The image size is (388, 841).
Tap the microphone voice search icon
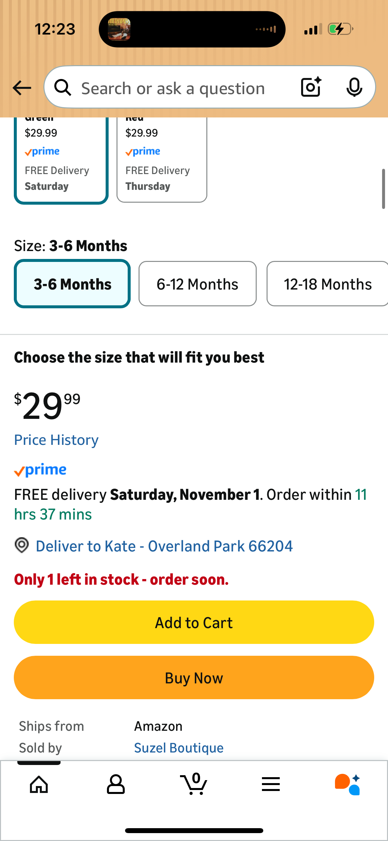(354, 88)
